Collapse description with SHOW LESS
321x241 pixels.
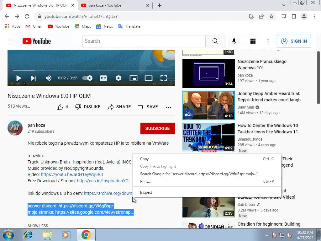tap(38, 226)
